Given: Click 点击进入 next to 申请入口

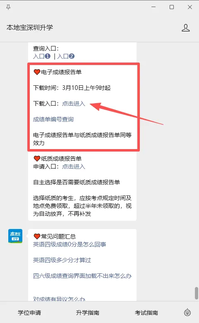Looking at the screenshot, I should (x=74, y=166).
